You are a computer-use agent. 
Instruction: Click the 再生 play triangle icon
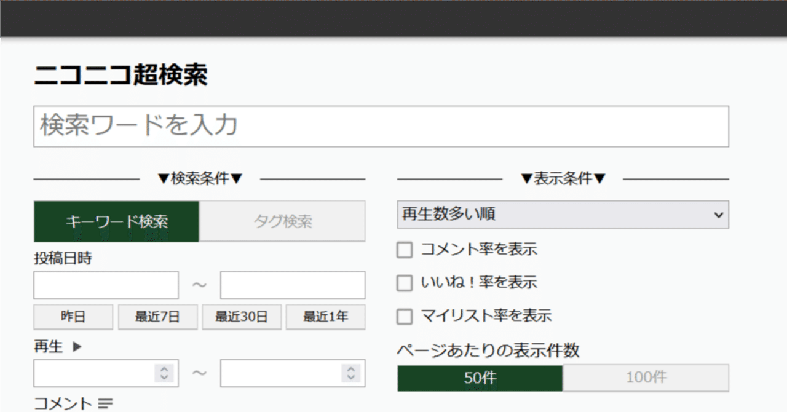click(x=77, y=347)
